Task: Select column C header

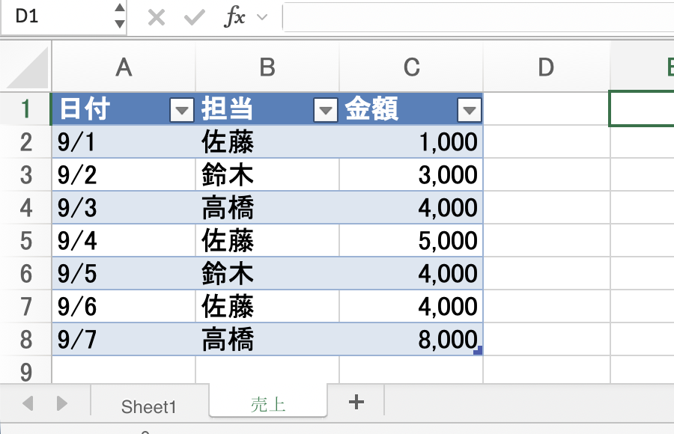Action: pyautogui.click(x=411, y=67)
